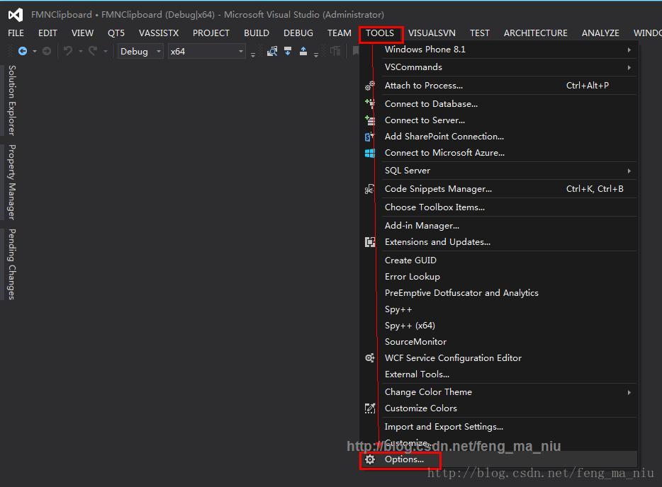Viewport: 662px width, 487px height.
Task: Click the Microsoft Azure Windows logo icon
Action: point(370,153)
